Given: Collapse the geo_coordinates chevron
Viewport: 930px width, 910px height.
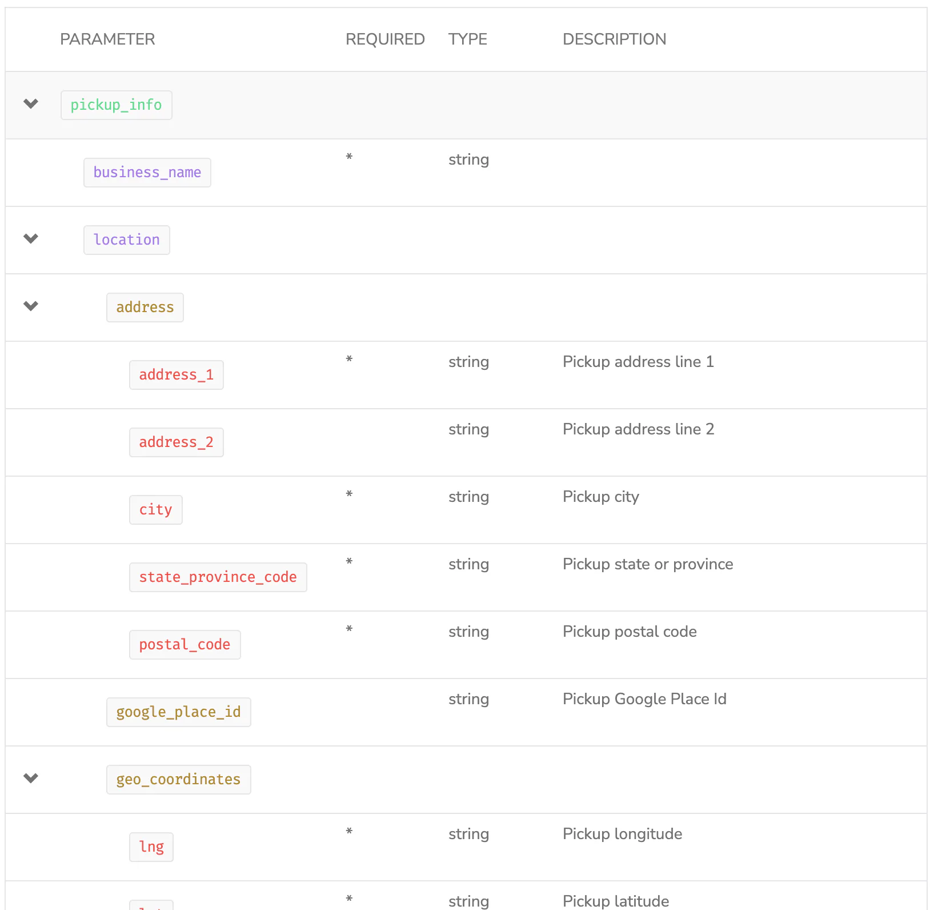Looking at the screenshot, I should [x=31, y=778].
